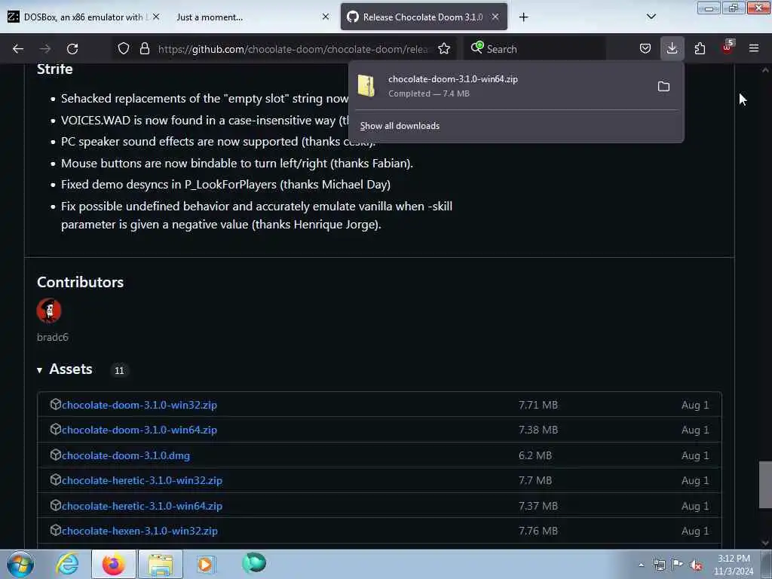This screenshot has width=772, height=579.
Task: Click the Contributors heading
Action: (80, 282)
